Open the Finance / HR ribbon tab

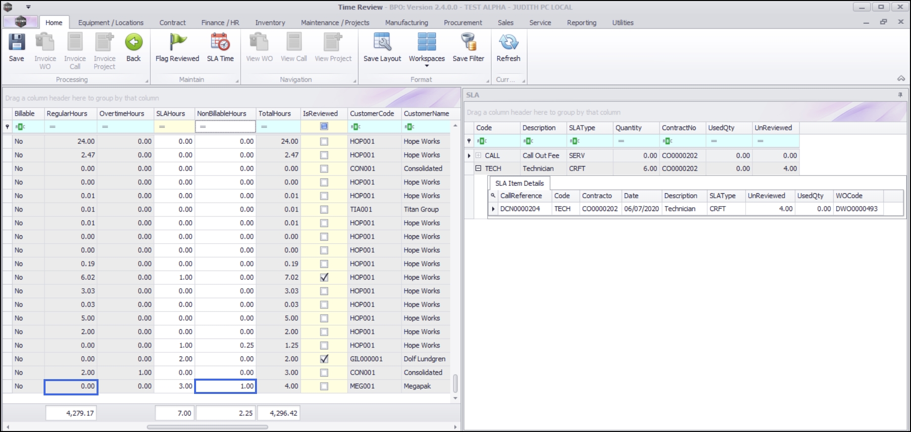tap(220, 23)
